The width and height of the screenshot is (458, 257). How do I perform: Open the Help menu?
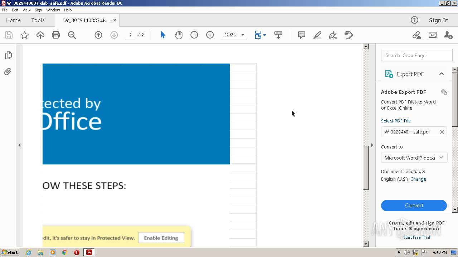pos(68,10)
